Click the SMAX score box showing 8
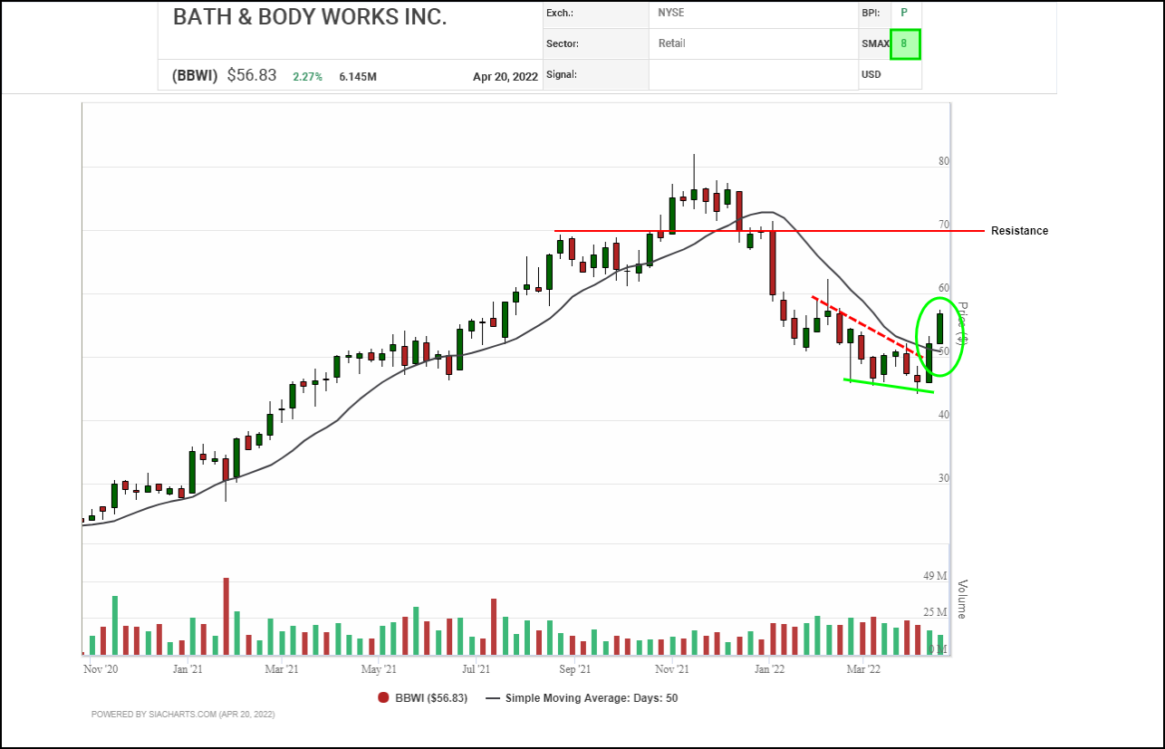The image size is (1165, 749). tap(905, 43)
